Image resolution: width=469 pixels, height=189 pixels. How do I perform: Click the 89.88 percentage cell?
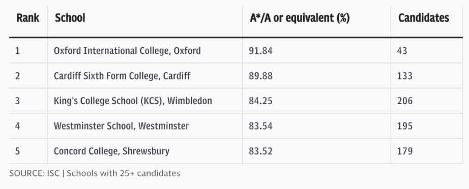coord(260,76)
